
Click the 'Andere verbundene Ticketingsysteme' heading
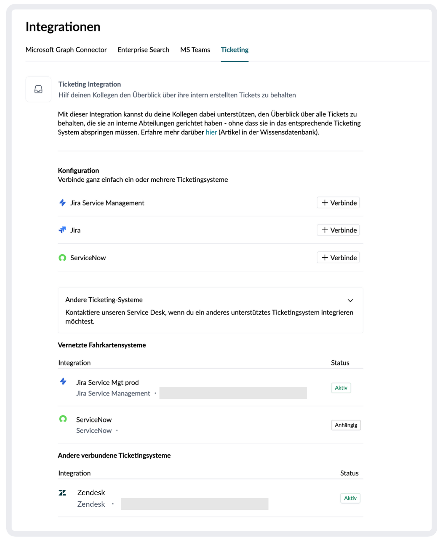[114, 455]
